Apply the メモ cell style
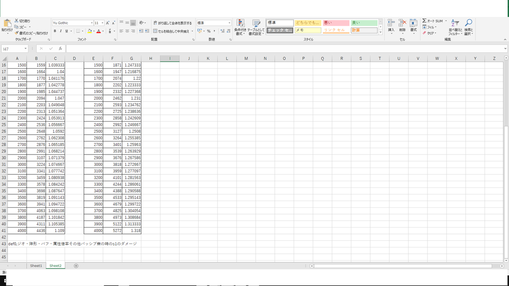The width and height of the screenshot is (509, 286). point(308,30)
